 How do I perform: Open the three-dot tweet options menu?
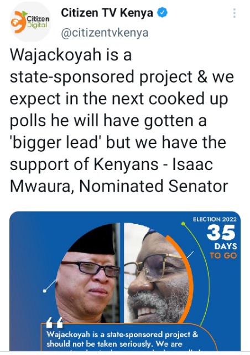[x=235, y=13]
